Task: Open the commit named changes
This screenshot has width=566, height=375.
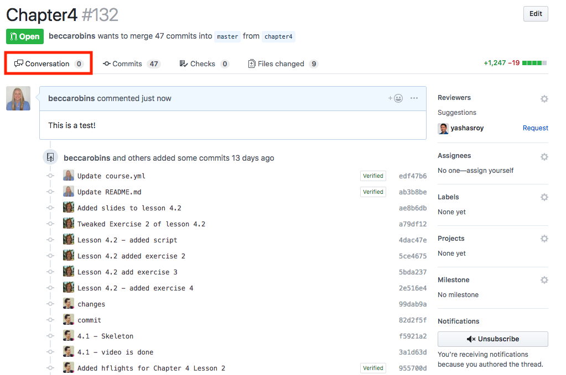Action: (91, 304)
